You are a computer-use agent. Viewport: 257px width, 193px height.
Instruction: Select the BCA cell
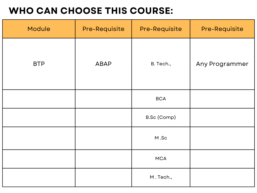pos(161,99)
